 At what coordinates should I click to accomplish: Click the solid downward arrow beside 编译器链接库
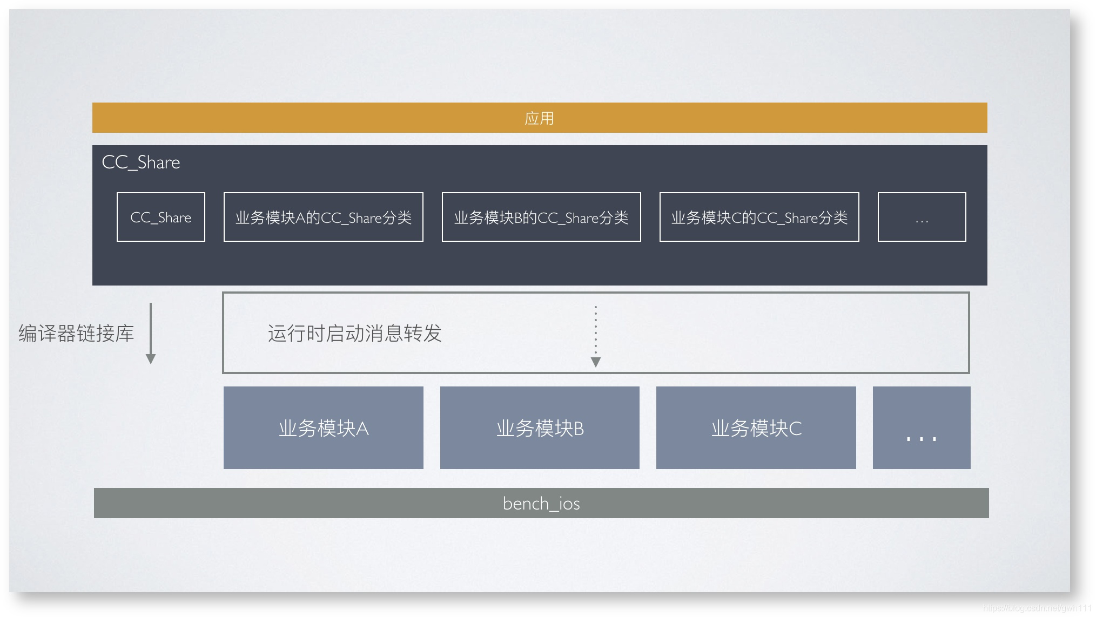[x=151, y=329]
